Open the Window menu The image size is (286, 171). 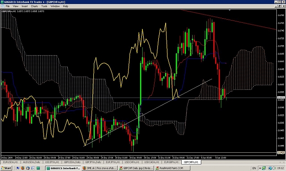click(55, 6)
